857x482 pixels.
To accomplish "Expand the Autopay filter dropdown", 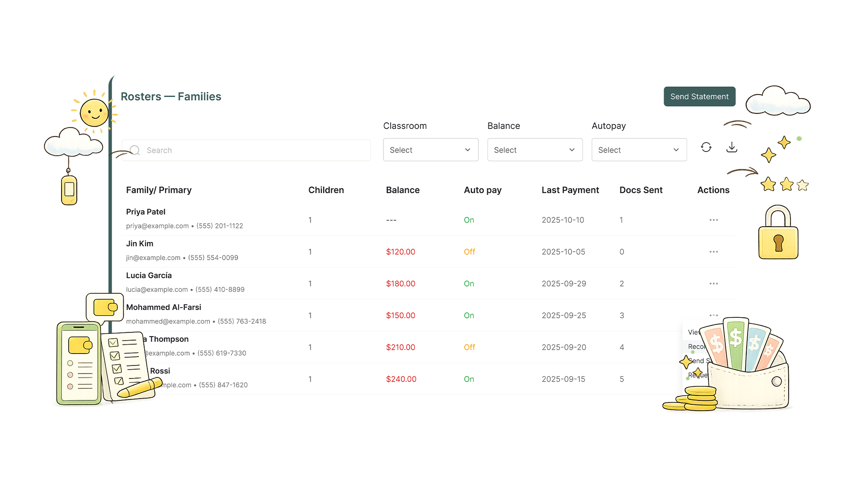I will (639, 150).
